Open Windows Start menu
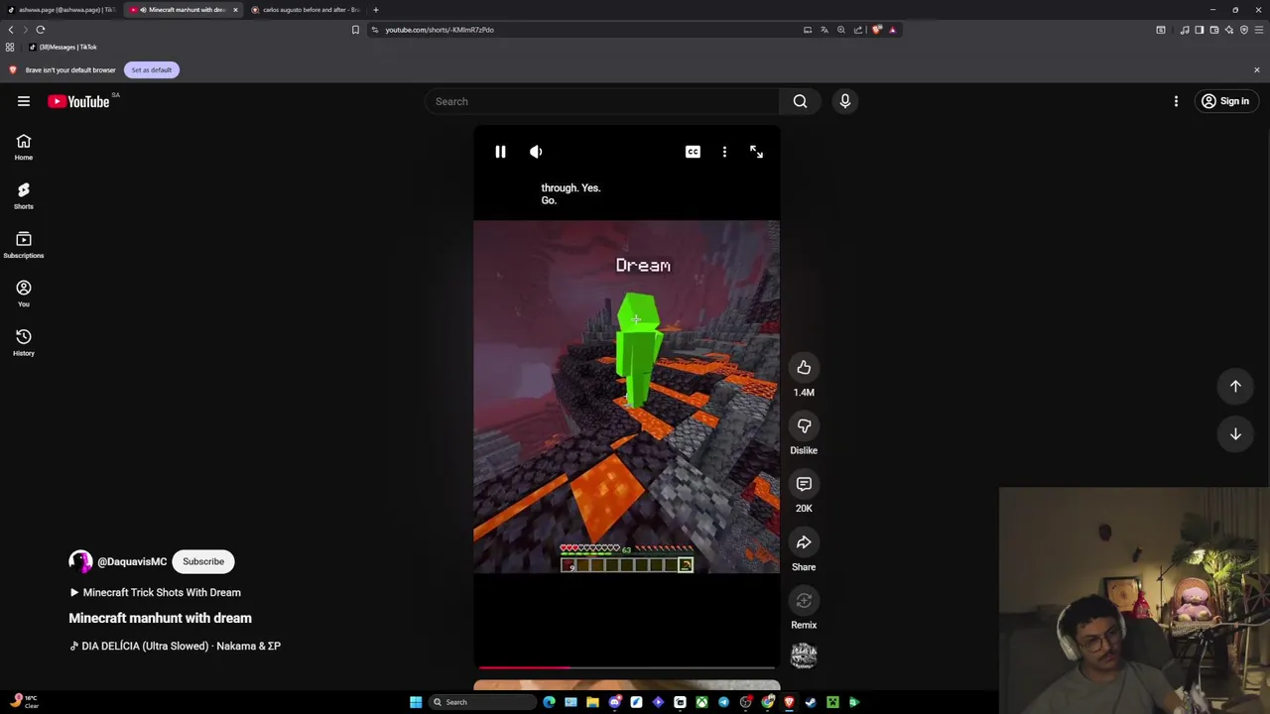Image resolution: width=1270 pixels, height=714 pixels. point(416,702)
